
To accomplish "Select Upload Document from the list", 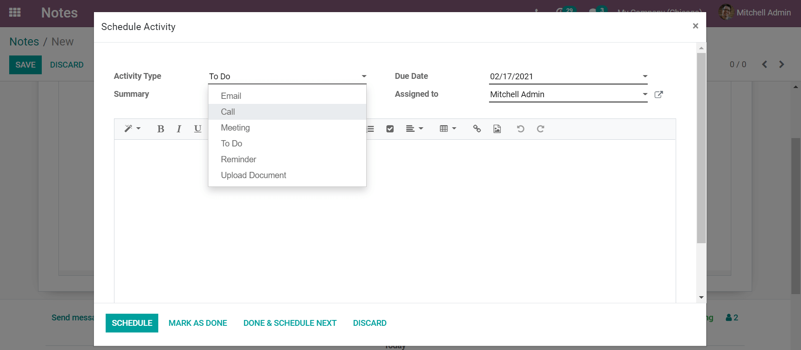I will point(287,175).
